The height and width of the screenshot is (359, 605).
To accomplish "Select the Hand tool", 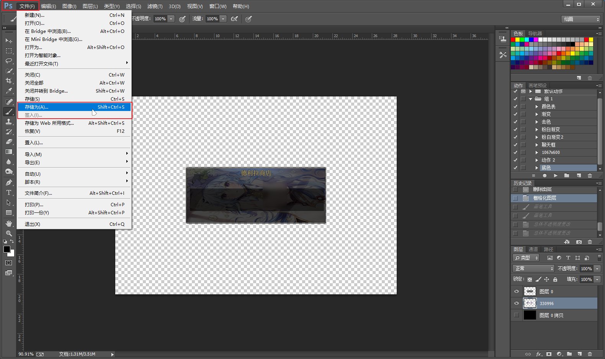I will point(9,223).
